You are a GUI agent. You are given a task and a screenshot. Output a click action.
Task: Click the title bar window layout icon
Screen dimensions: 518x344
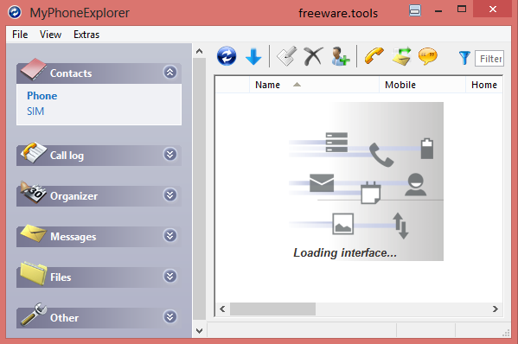[x=415, y=10]
